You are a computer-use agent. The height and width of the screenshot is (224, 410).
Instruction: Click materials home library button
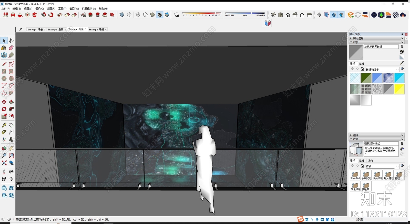coord(362,69)
